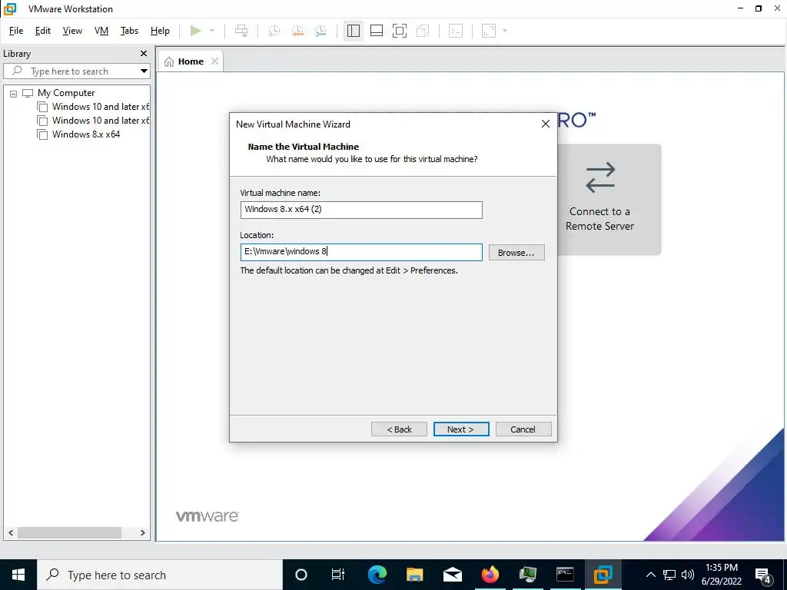
Task: Click the network tray icon
Action: click(x=669, y=575)
